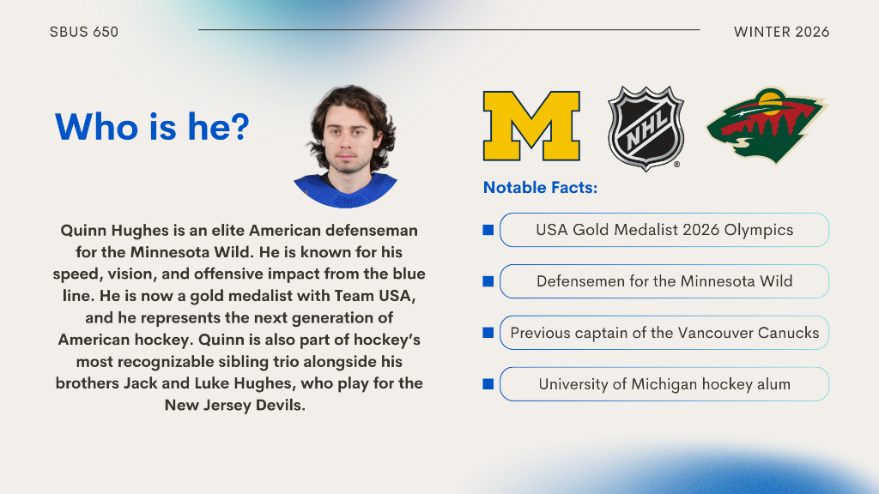
Task: Click the SBUS 650 header text
Action: pyautogui.click(x=84, y=32)
